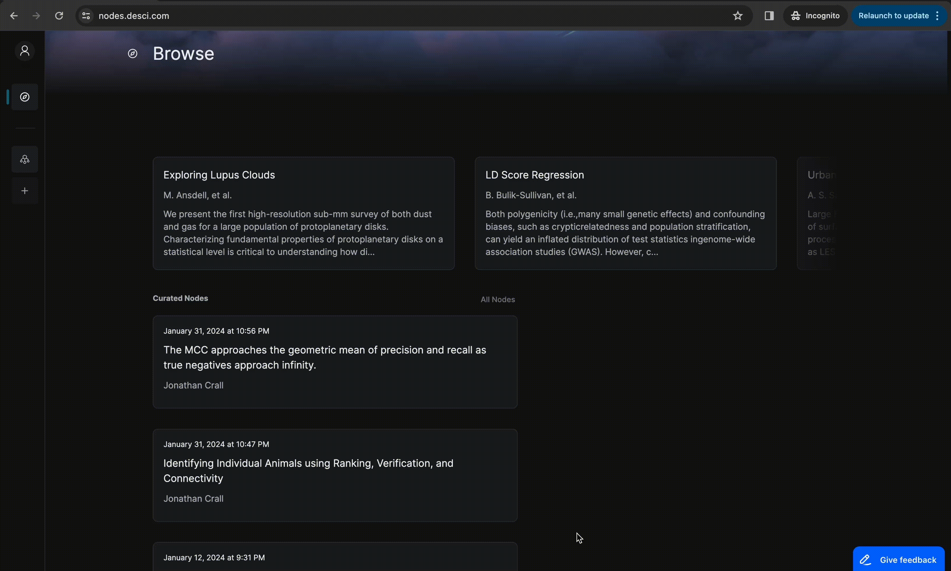This screenshot has height=571, width=951.
Task: Open site information icon in address bar
Action: (x=86, y=16)
